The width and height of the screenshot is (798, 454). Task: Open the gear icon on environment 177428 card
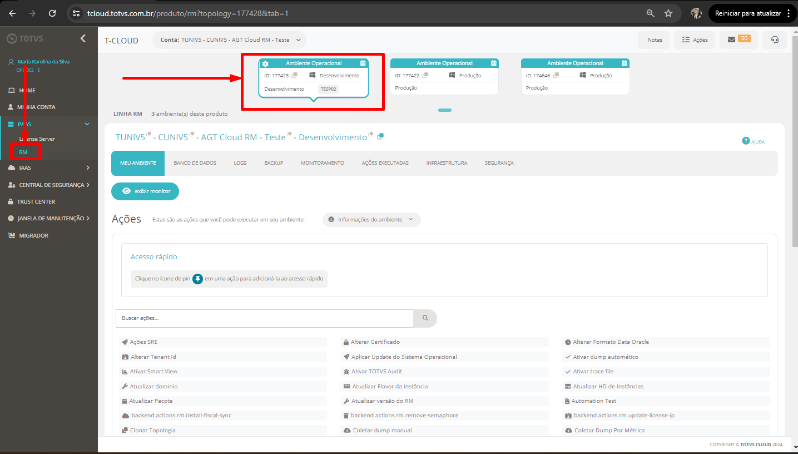(265, 63)
